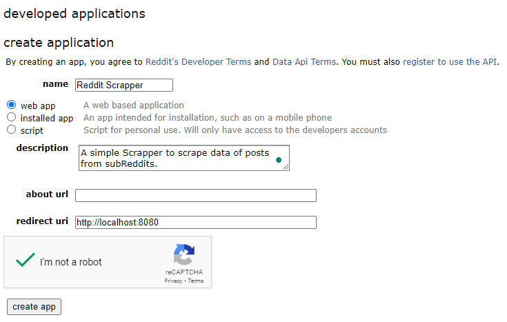Select the web app radio button

click(11, 105)
